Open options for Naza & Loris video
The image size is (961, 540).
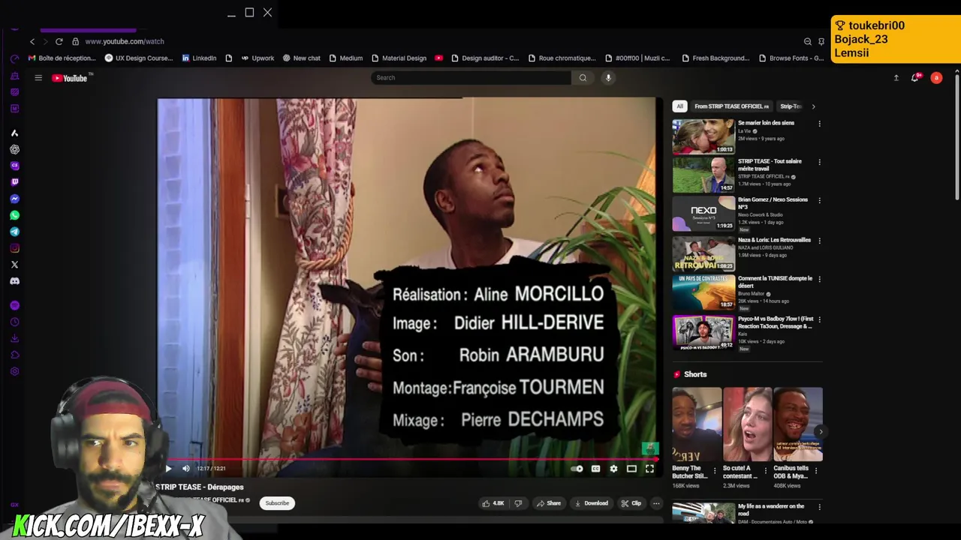[x=819, y=241]
